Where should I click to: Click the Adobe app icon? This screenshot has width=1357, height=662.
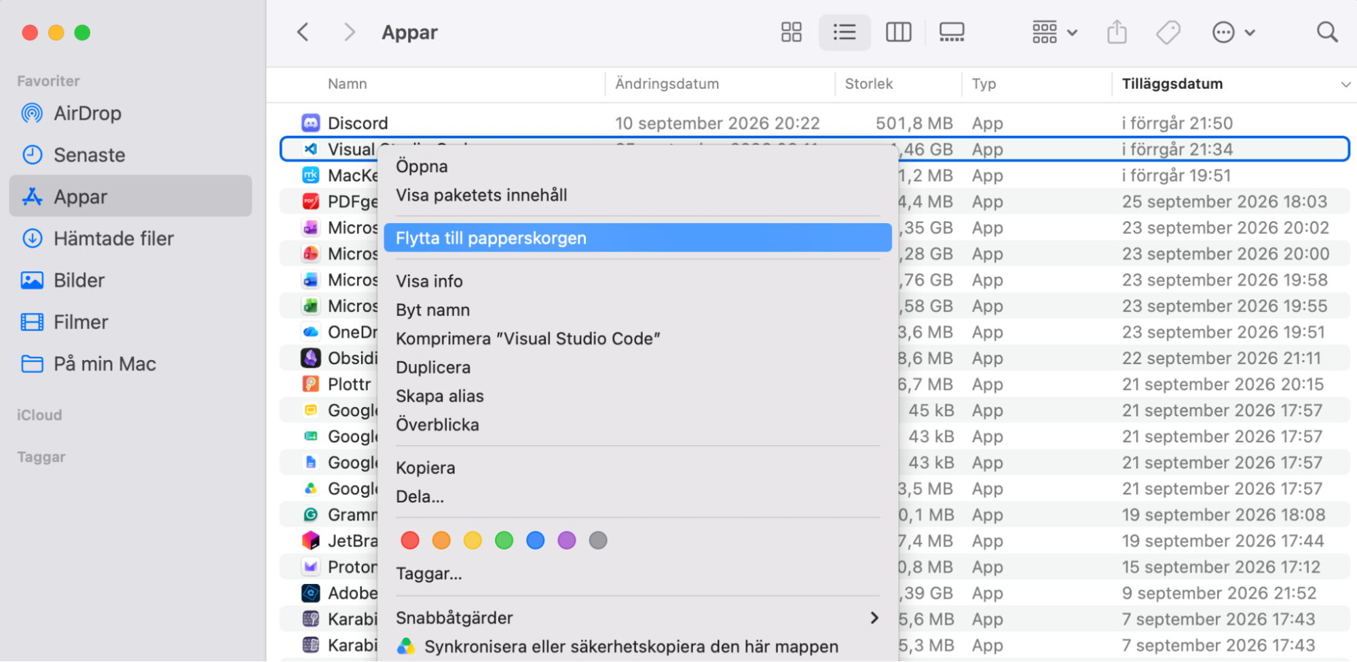point(310,593)
